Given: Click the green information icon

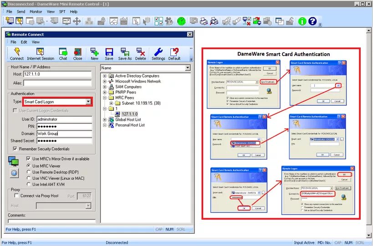Looking at the screenshot, I should [x=302, y=21].
